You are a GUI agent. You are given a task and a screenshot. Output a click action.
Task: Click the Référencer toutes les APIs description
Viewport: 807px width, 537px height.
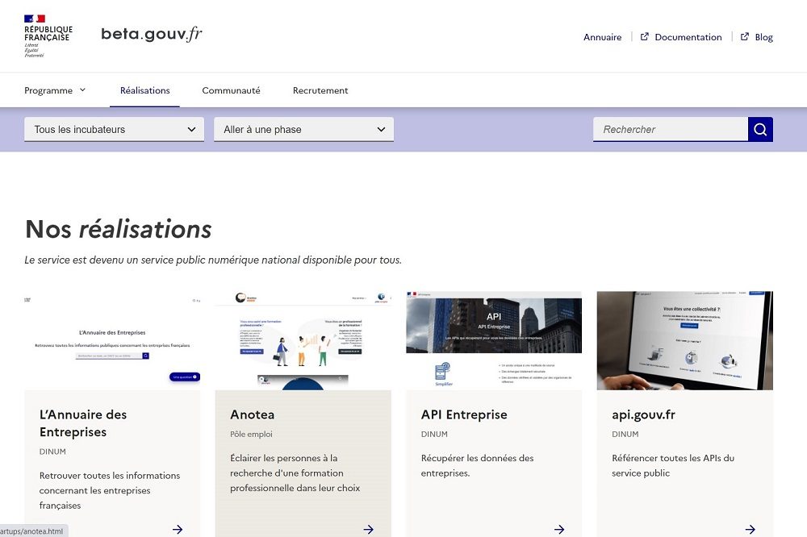point(673,465)
